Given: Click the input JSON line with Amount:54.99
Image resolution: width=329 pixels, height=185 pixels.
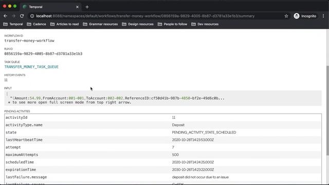Looking at the screenshot, I should (x=117, y=98).
